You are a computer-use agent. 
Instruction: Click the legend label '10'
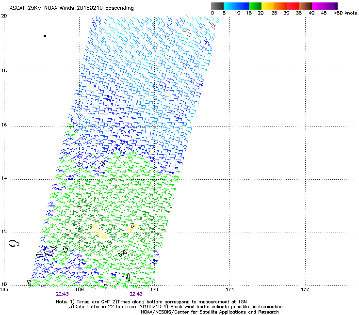237,13
